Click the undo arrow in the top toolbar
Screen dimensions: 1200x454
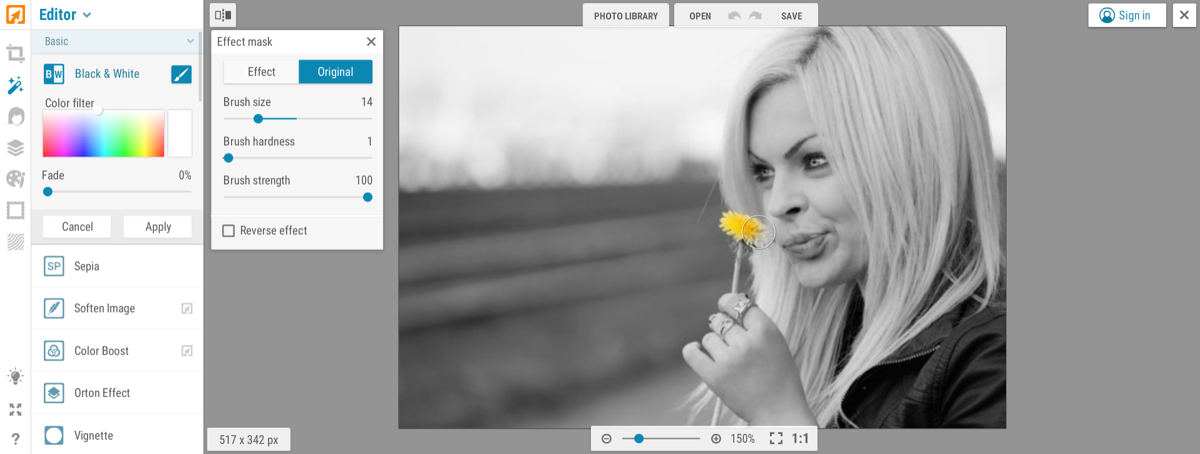(x=734, y=16)
